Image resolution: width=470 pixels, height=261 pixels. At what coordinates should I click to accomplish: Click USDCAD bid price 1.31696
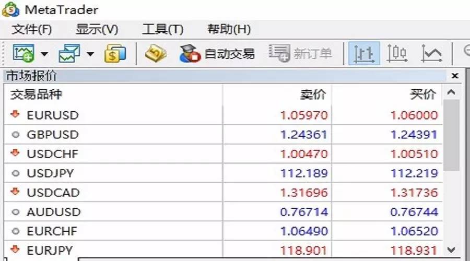(304, 193)
